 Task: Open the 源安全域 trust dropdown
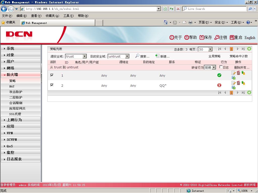(x=85, y=56)
